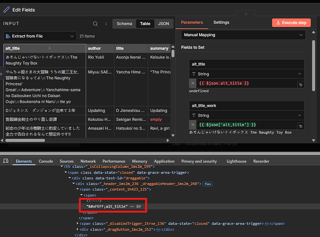Open the Network tab in DevTools

pyautogui.click(x=88, y=161)
